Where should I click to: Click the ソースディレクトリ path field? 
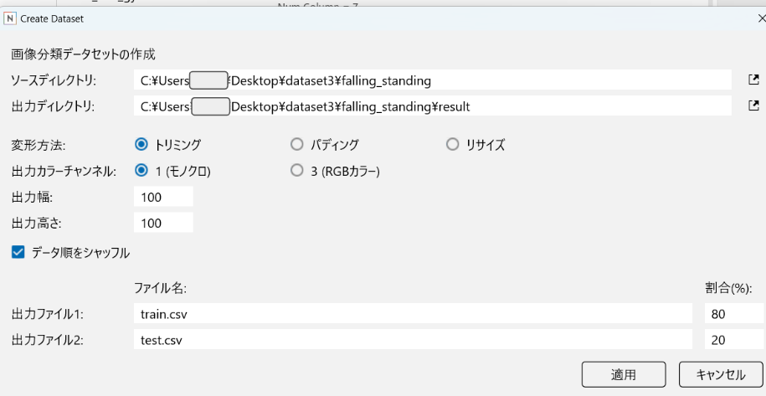(x=432, y=80)
